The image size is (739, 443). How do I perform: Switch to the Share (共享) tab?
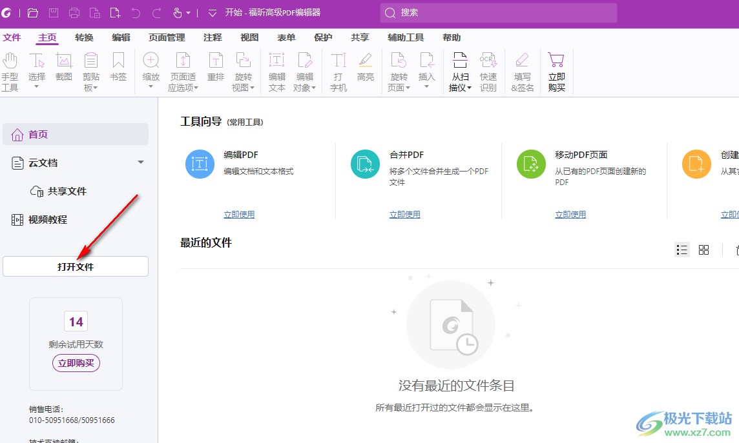pyautogui.click(x=360, y=37)
